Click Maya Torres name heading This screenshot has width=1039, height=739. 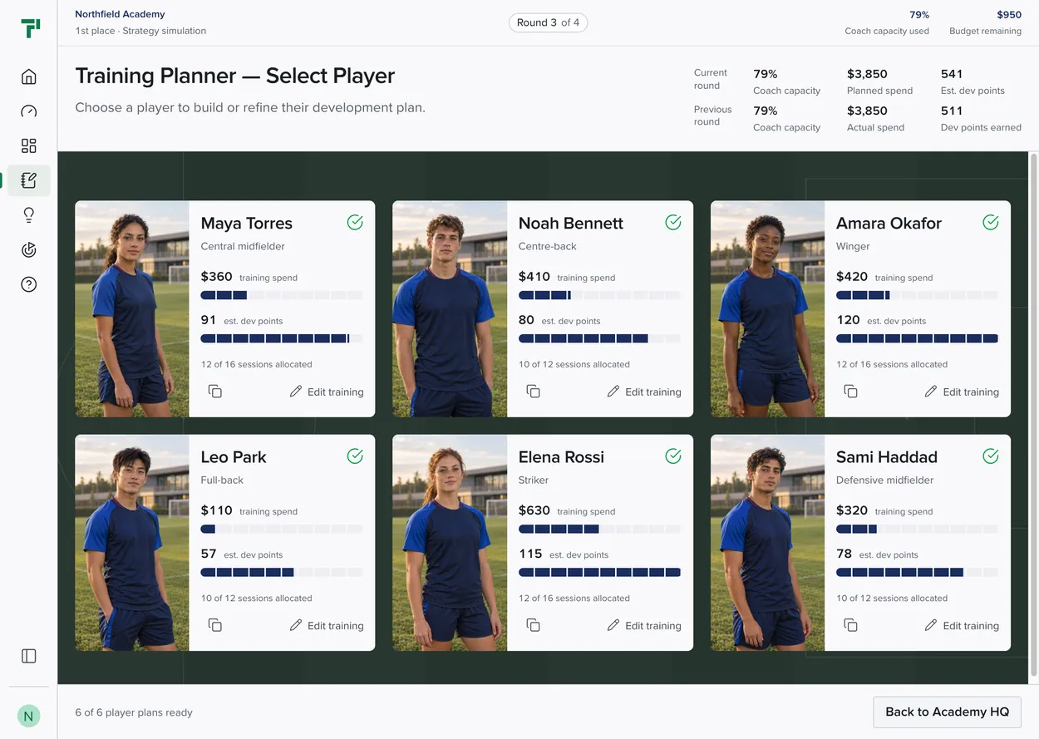[247, 223]
